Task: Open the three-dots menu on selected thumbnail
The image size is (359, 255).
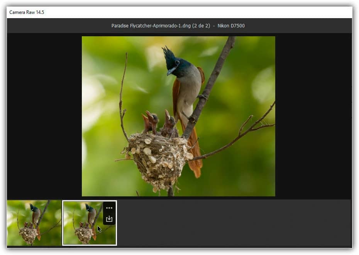Action: pyautogui.click(x=109, y=208)
